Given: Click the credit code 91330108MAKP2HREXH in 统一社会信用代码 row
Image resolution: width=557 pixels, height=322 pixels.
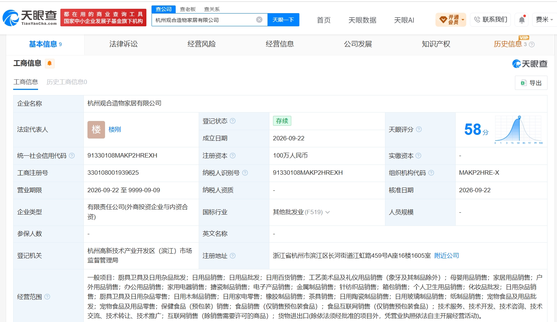Looking at the screenshot, I should (x=122, y=156).
